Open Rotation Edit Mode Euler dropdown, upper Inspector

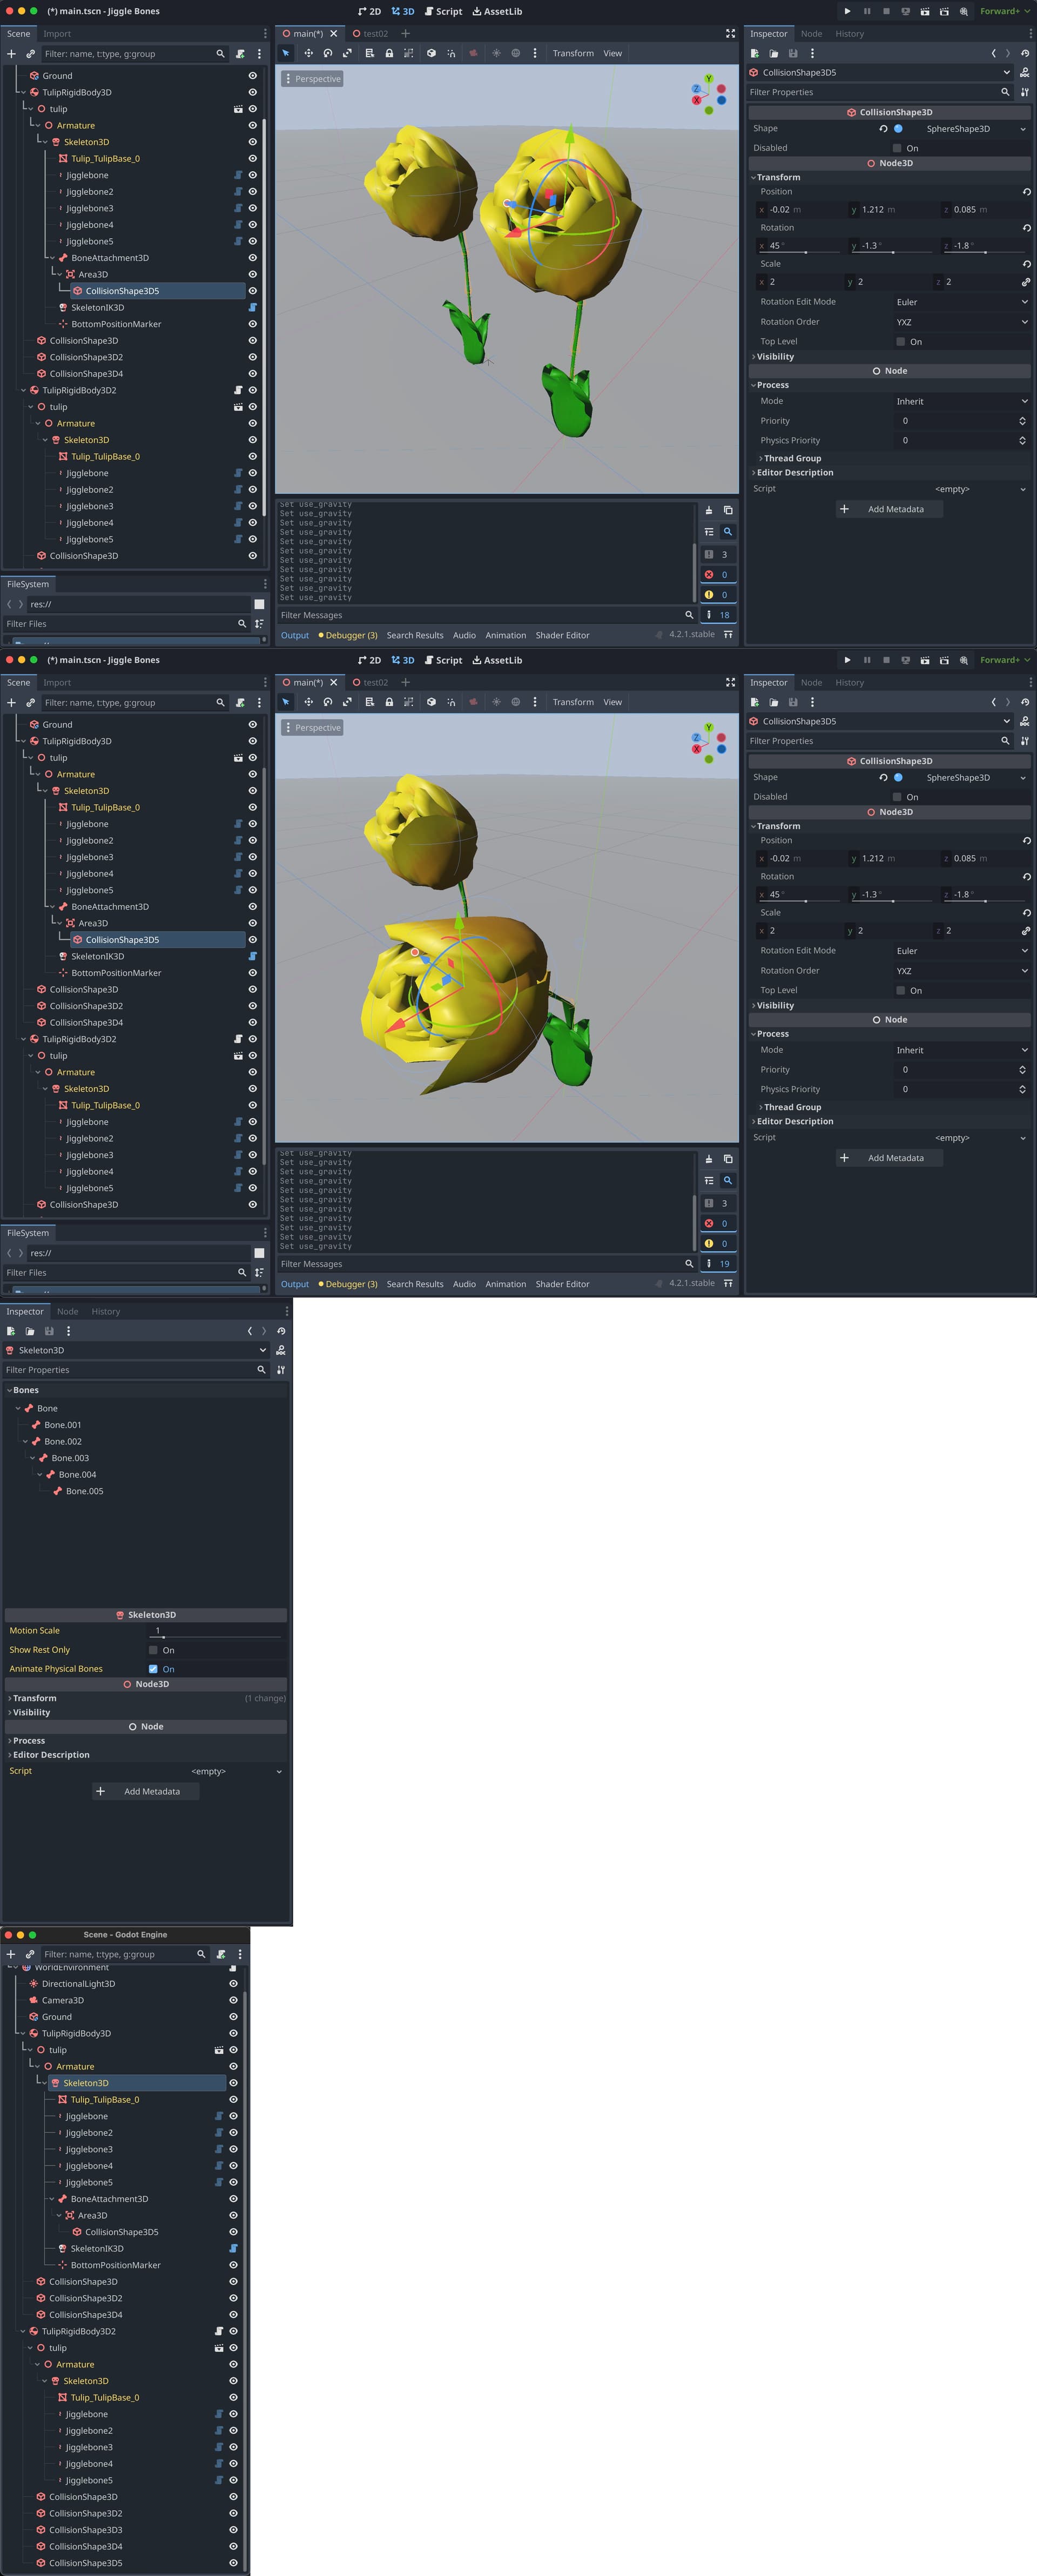[x=961, y=302]
